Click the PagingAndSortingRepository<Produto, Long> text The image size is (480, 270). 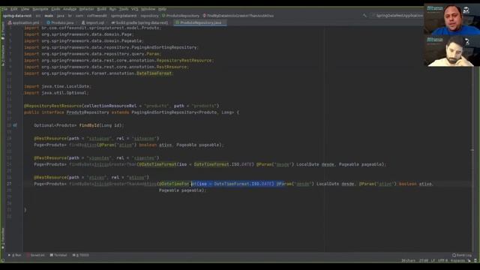(x=183, y=112)
